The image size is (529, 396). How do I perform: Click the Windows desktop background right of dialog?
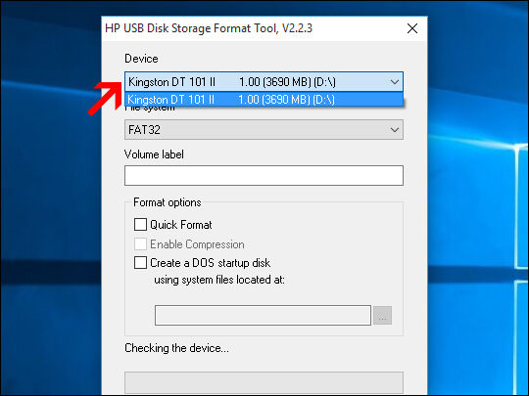point(477,202)
